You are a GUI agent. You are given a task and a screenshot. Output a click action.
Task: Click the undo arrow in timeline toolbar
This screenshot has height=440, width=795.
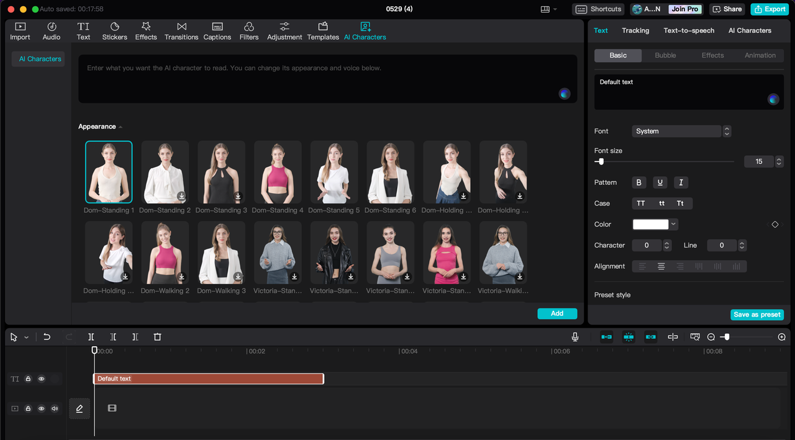coord(47,337)
